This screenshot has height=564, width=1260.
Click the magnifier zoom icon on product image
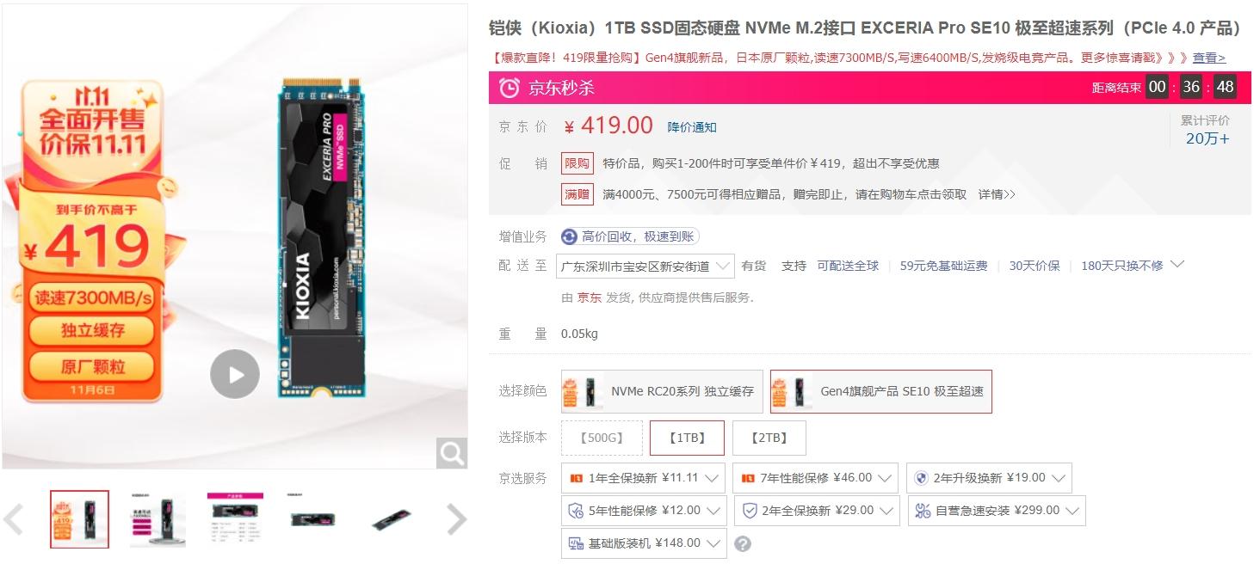(x=452, y=452)
